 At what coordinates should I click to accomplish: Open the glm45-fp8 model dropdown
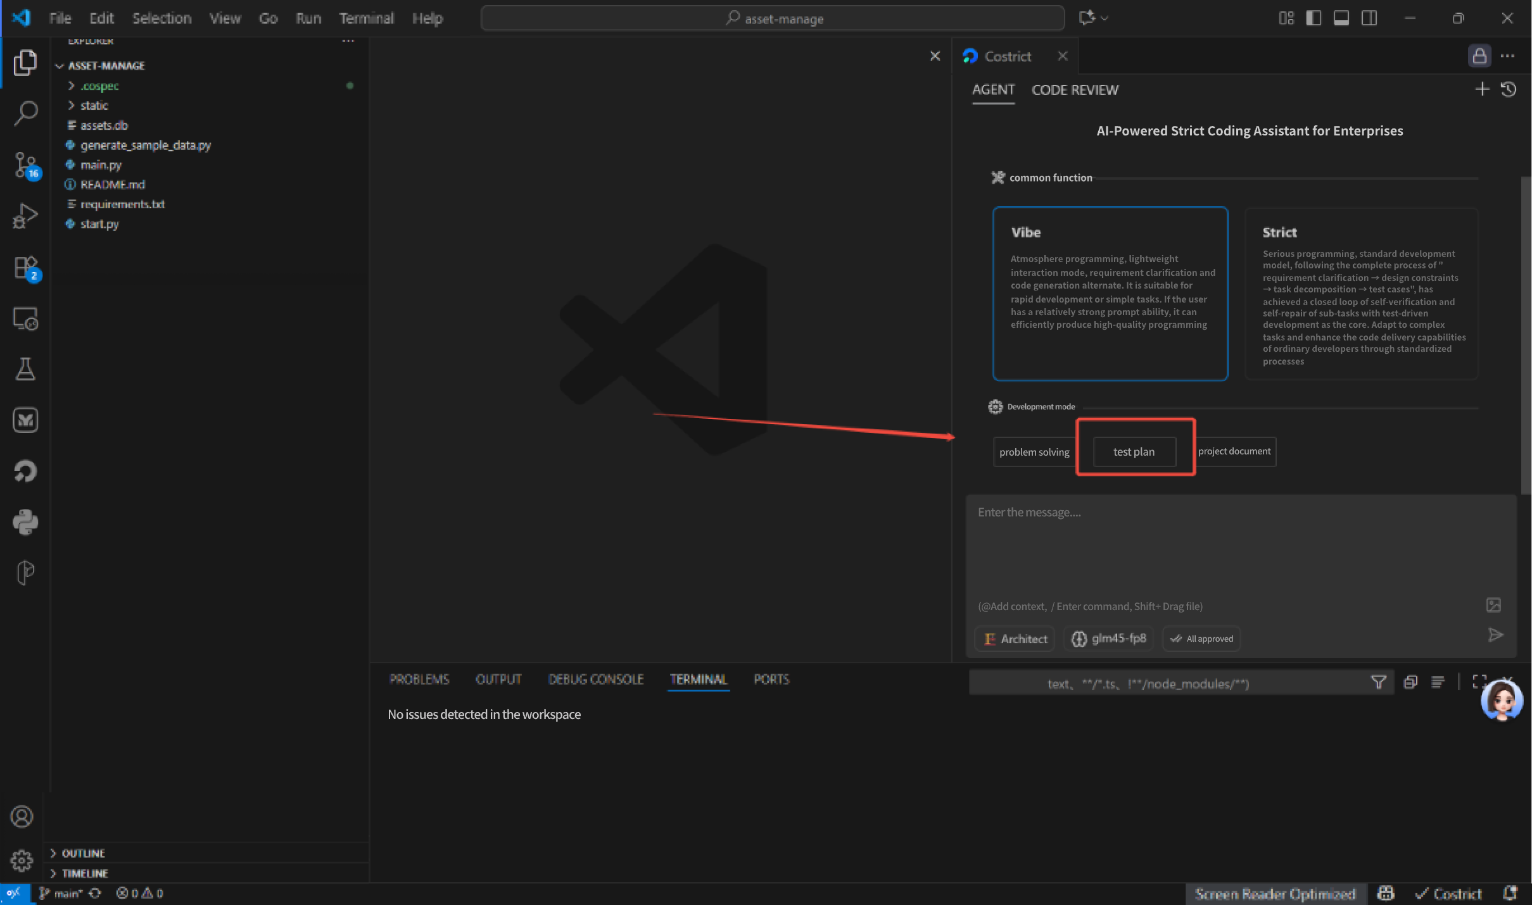[1109, 639]
